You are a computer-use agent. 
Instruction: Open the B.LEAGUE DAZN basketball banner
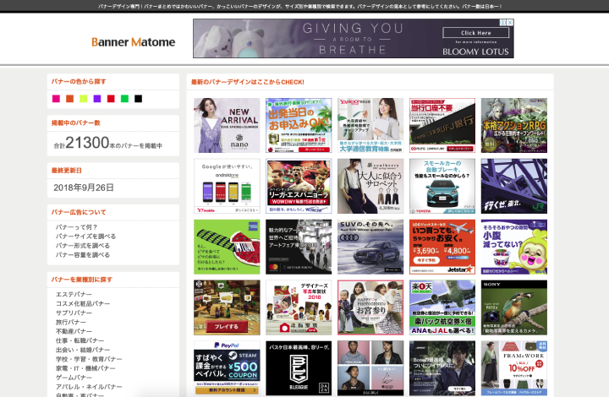point(299,368)
